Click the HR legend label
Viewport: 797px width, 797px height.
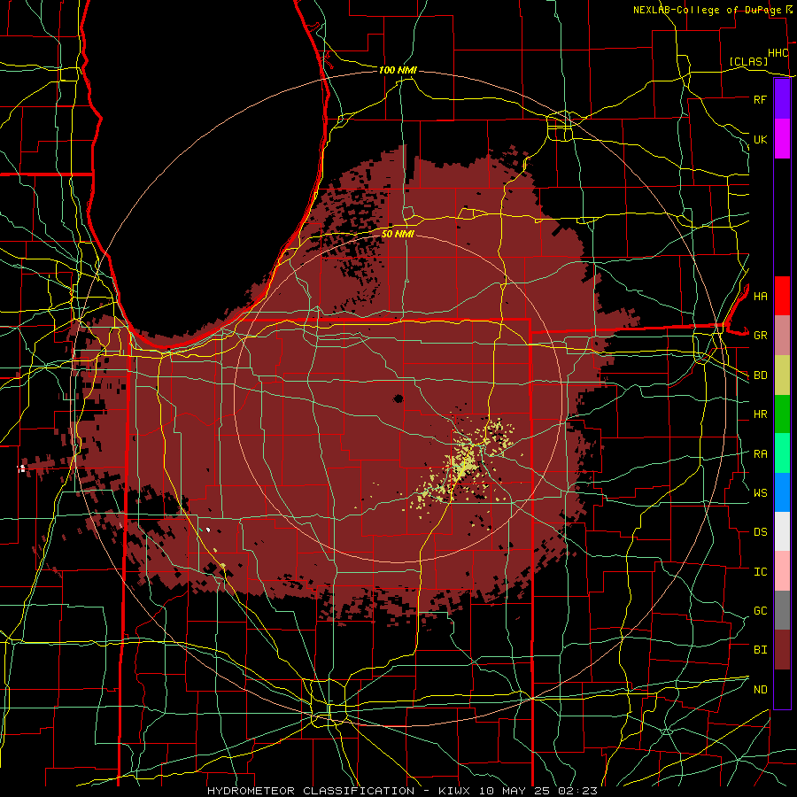[x=760, y=414]
